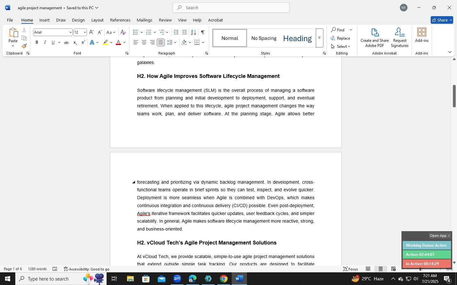Align text to the left

[x=136, y=42]
